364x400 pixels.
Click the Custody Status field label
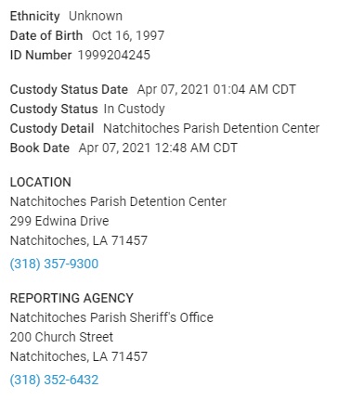(x=54, y=110)
